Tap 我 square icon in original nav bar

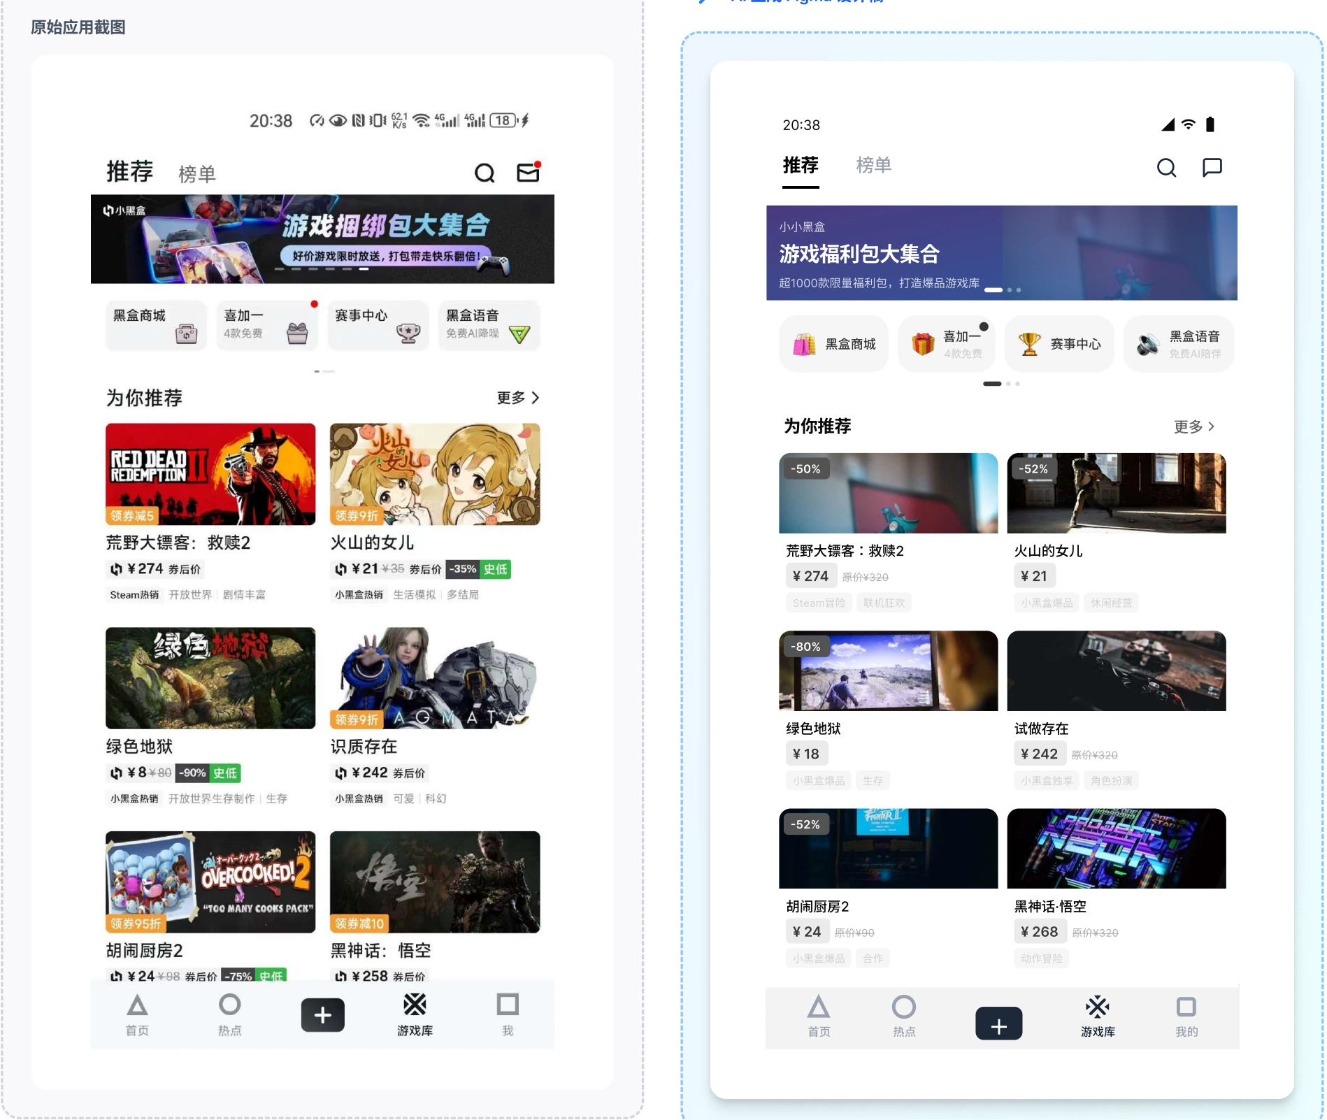[x=508, y=1005]
